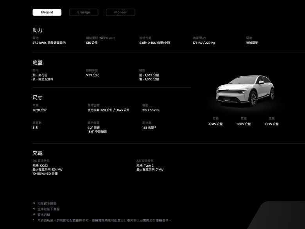
Task: Click footnote *1 扣除起步時間
Action: tap(45, 204)
